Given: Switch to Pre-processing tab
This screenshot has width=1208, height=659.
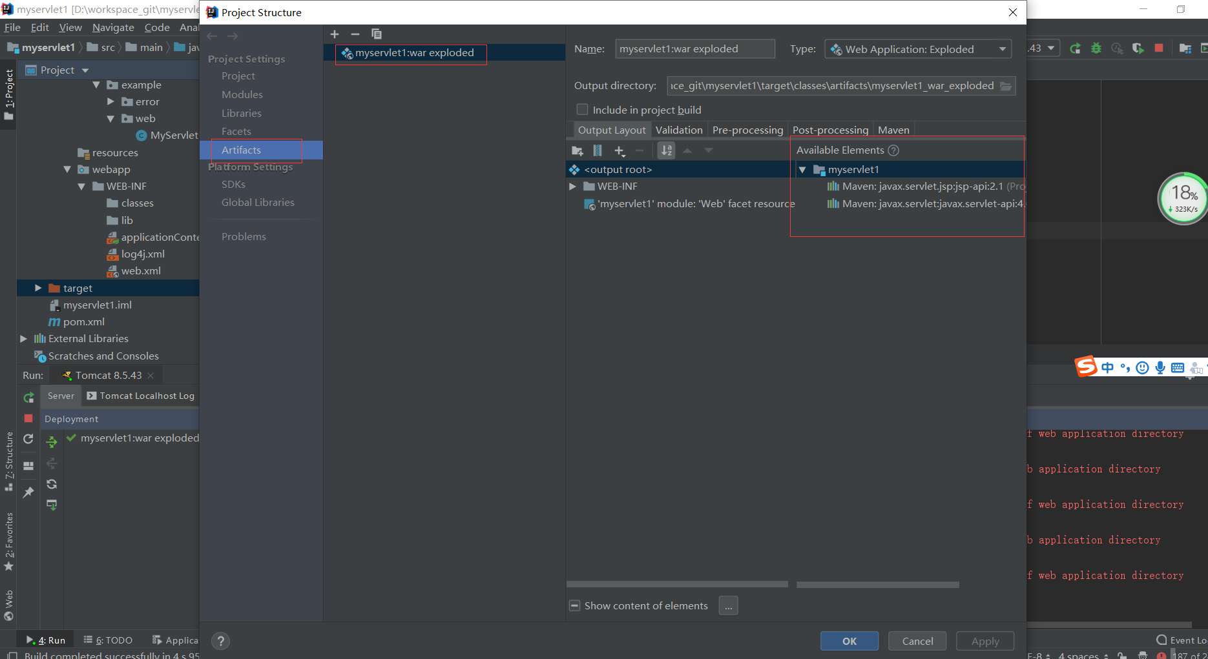Looking at the screenshot, I should click(x=747, y=130).
